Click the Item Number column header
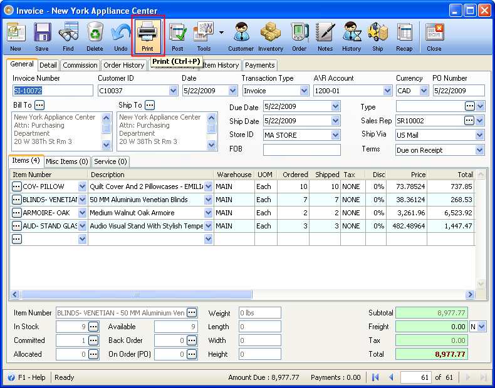This screenshot has width=495, height=388. click(49, 175)
